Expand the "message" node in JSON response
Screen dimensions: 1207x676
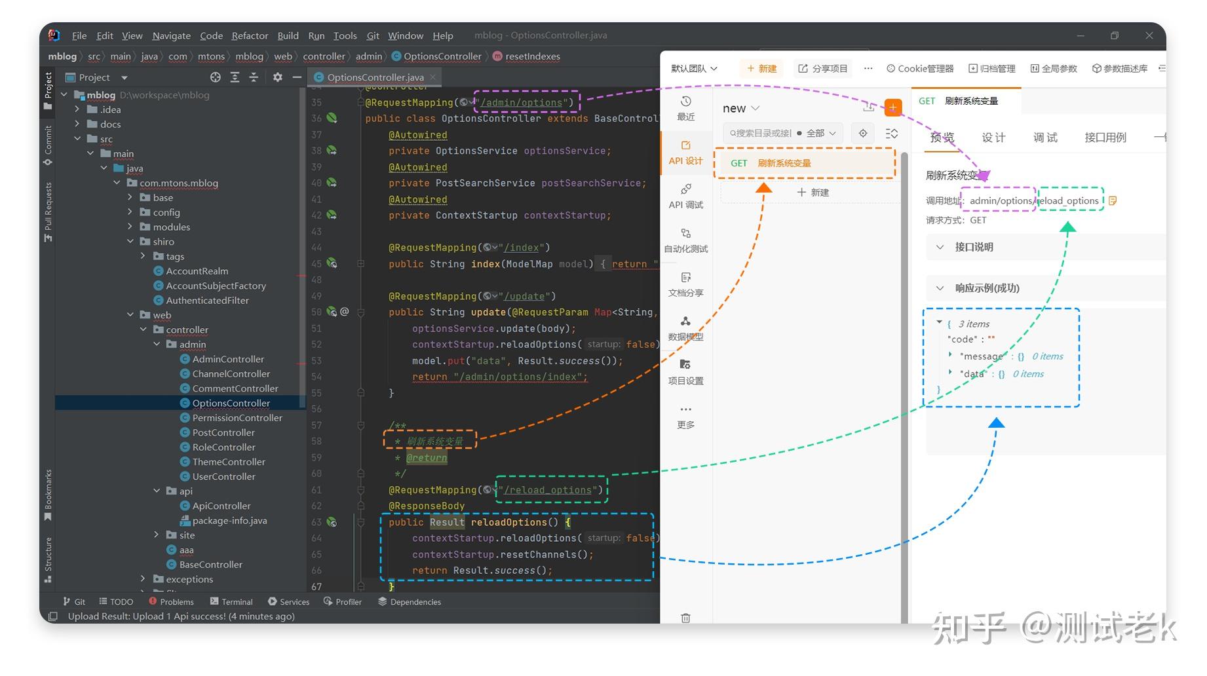click(x=950, y=355)
